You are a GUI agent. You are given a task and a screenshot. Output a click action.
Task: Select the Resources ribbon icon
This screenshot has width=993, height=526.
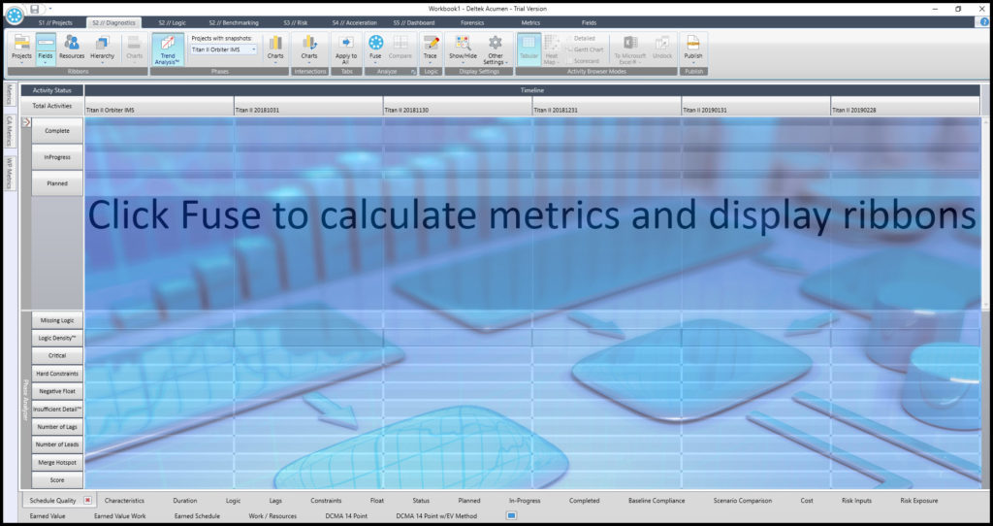coord(72,46)
